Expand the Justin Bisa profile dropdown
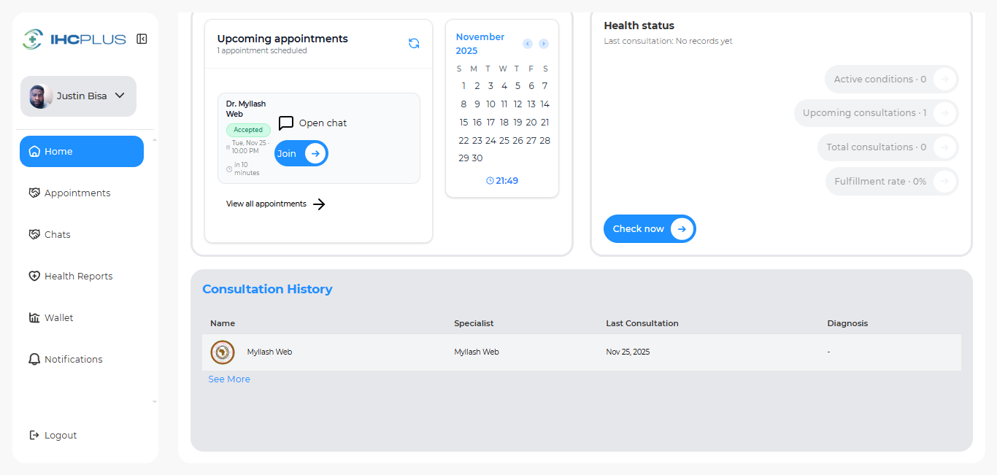The height and width of the screenshot is (475, 997). pyautogui.click(x=120, y=96)
